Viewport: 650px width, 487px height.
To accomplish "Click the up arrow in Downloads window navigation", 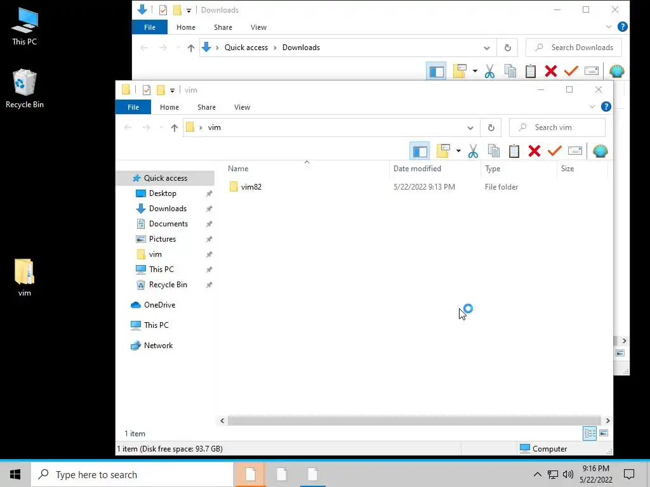I will [x=191, y=48].
